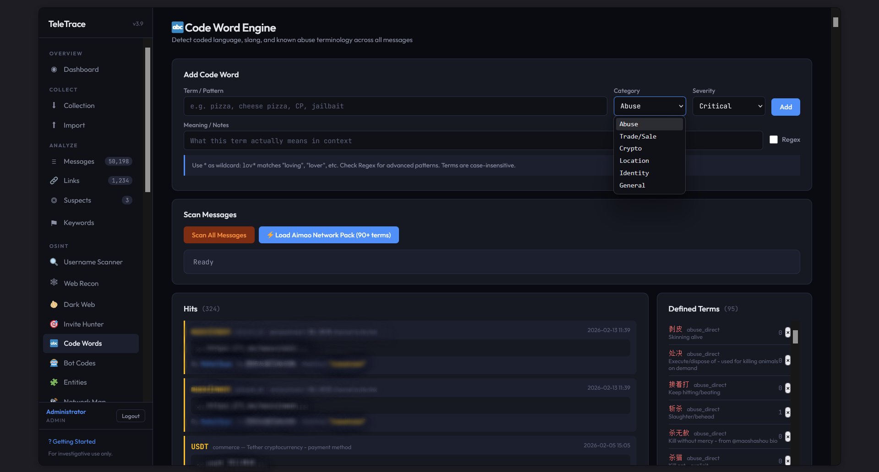
Task: Click Scan All Messages
Action: coord(218,235)
